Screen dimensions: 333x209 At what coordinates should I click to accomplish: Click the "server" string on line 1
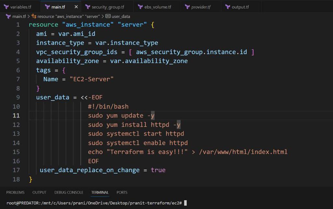pyautogui.click(x=132, y=25)
